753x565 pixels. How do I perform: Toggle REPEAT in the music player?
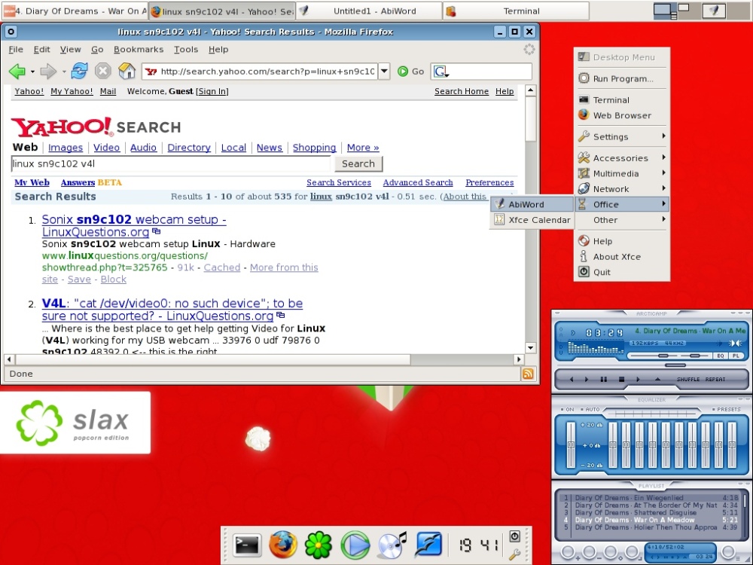pyautogui.click(x=715, y=379)
